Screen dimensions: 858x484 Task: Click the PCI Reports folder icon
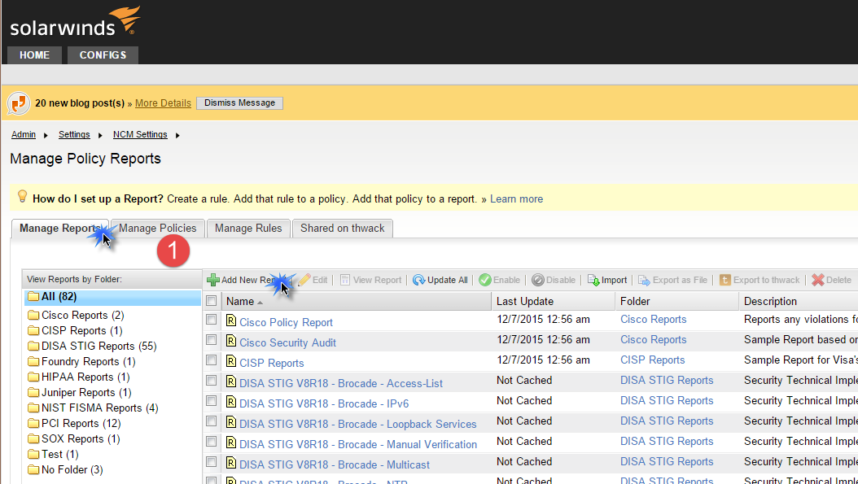tap(33, 423)
